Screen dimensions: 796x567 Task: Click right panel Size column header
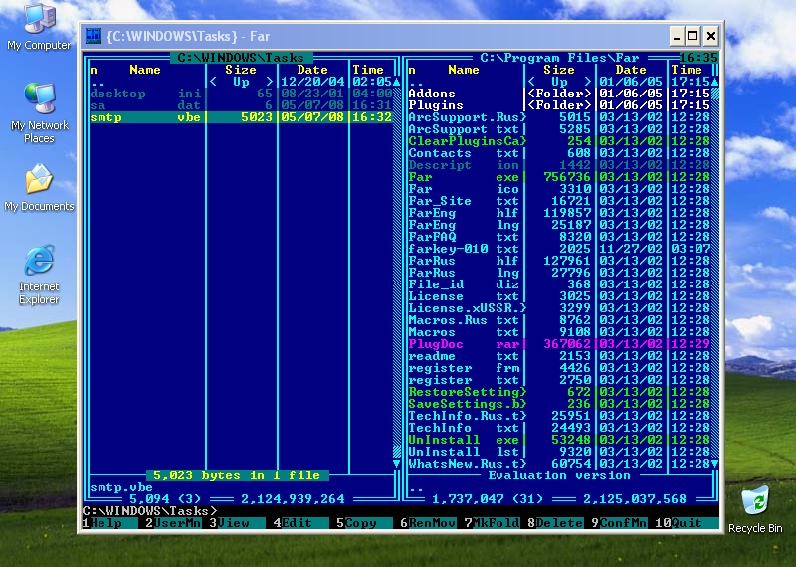(x=559, y=70)
